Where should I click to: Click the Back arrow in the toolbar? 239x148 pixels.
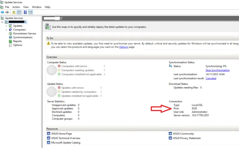point(2,12)
